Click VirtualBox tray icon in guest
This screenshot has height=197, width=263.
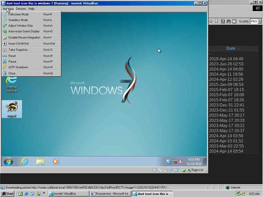(x=168, y=162)
